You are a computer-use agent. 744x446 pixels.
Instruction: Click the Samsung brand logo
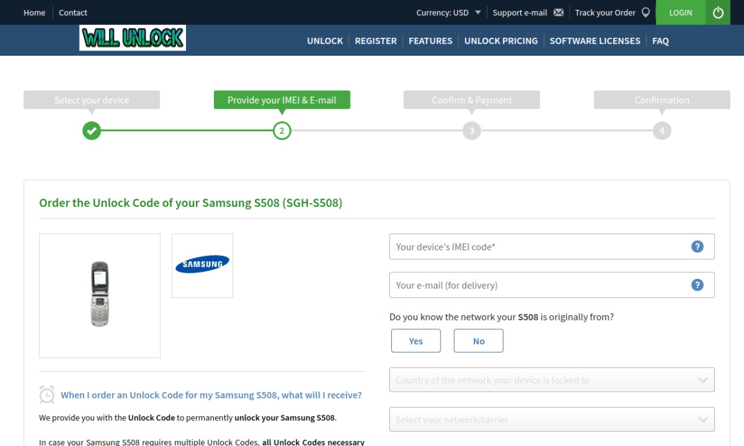pyautogui.click(x=202, y=265)
